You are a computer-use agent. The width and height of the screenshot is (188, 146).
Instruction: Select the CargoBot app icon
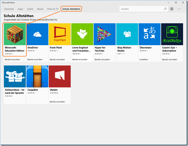click(37, 76)
